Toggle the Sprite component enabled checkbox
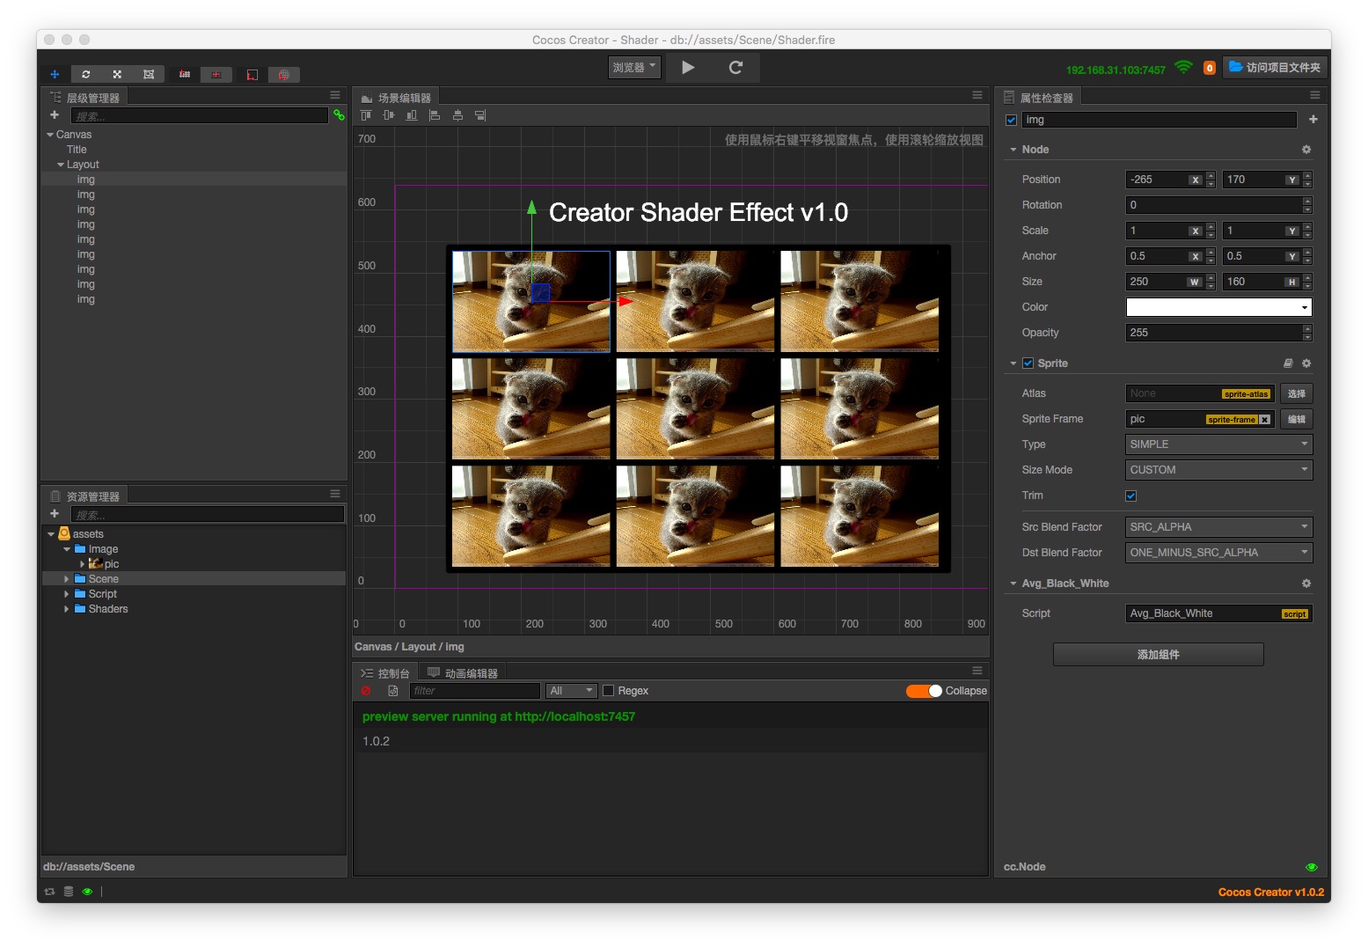 click(1028, 363)
